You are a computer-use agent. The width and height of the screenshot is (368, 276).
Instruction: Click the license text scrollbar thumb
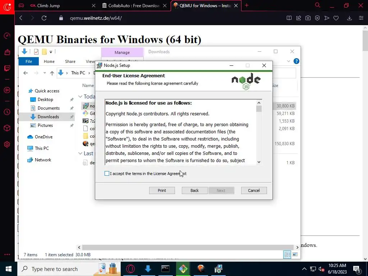(259, 109)
